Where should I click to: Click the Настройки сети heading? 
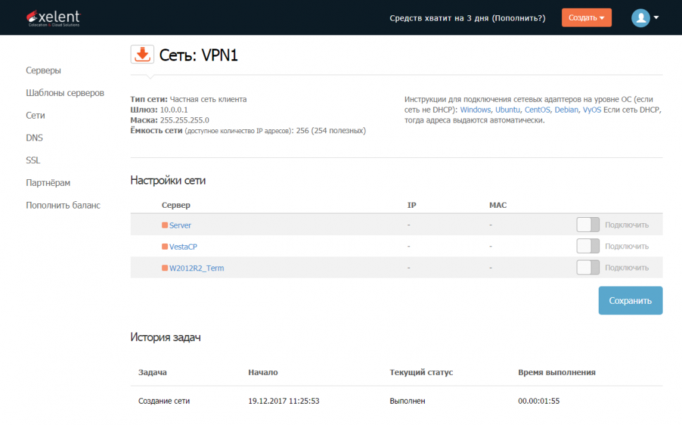tap(168, 181)
